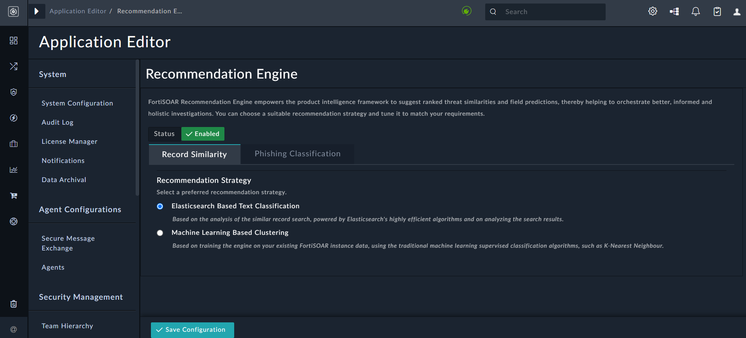The width and height of the screenshot is (746, 338).
Task: Switch to Record Similarity tab
Action: pyautogui.click(x=194, y=154)
